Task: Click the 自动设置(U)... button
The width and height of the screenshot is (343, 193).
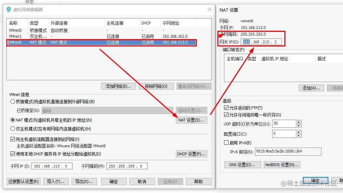Action: point(192,111)
